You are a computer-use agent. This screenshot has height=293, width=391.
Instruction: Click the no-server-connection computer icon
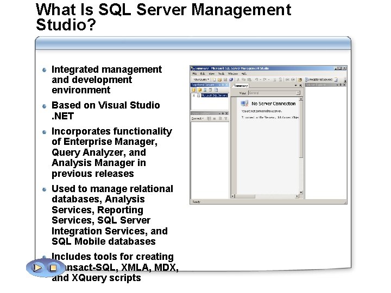pyautogui.click(x=244, y=103)
